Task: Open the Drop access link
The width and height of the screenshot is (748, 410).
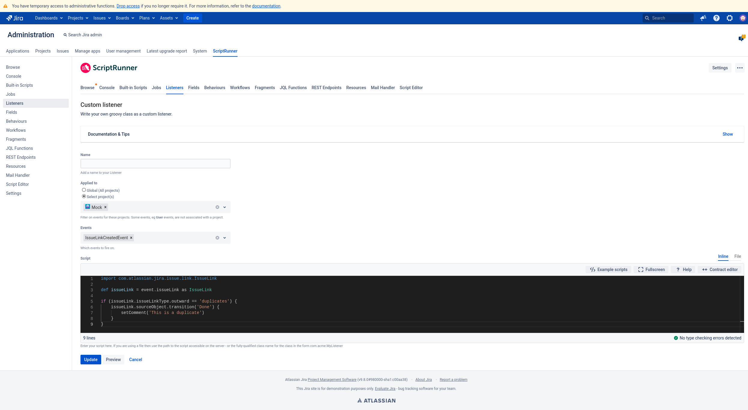Action: 128,6
